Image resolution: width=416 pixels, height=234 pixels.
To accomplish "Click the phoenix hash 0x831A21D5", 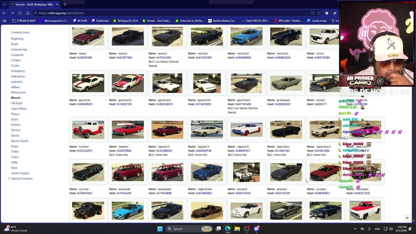I will tap(282, 193).
